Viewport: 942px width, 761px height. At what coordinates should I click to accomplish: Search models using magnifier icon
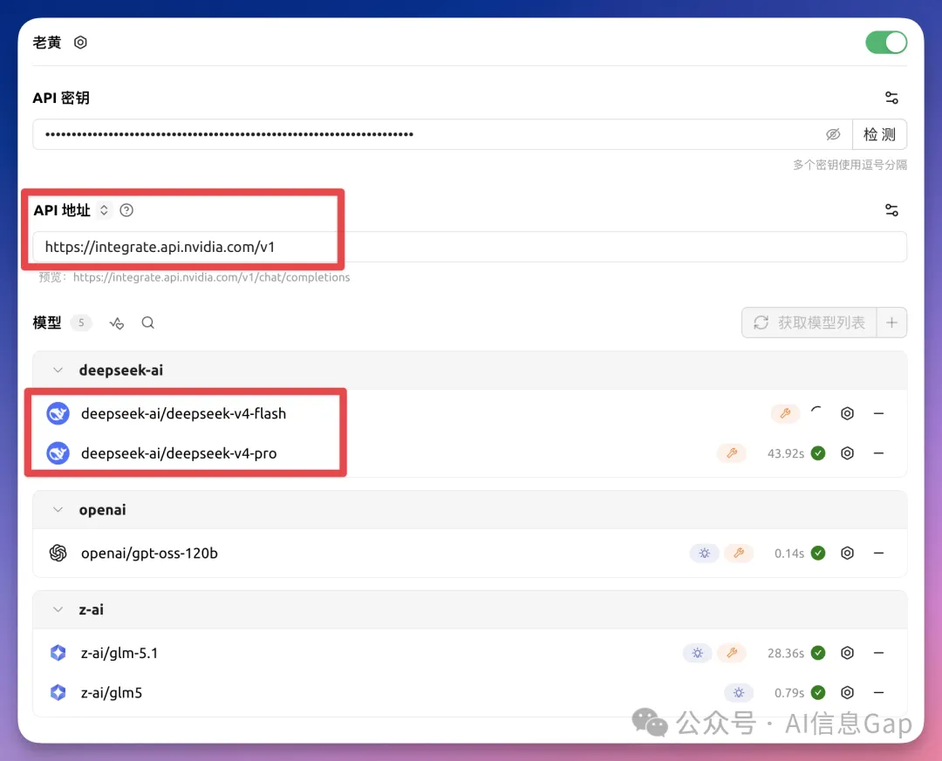(148, 323)
